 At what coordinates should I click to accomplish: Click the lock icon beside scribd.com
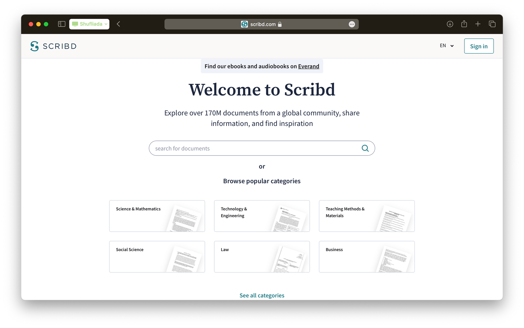click(280, 24)
